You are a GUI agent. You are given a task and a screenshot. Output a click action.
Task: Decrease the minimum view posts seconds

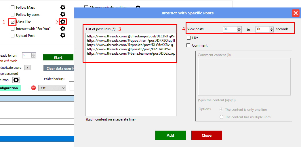tap(239, 31)
